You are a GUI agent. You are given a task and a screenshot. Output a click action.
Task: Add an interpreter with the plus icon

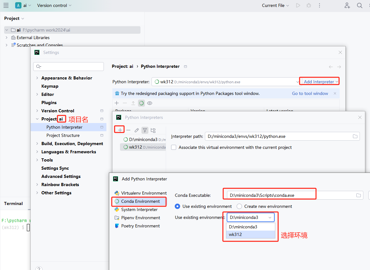click(x=120, y=130)
